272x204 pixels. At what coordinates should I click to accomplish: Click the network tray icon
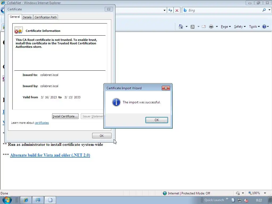coord(240,200)
